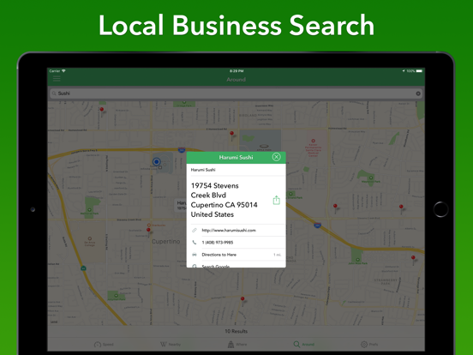Tap the blue current location dot
473x355 pixels.
click(156, 161)
